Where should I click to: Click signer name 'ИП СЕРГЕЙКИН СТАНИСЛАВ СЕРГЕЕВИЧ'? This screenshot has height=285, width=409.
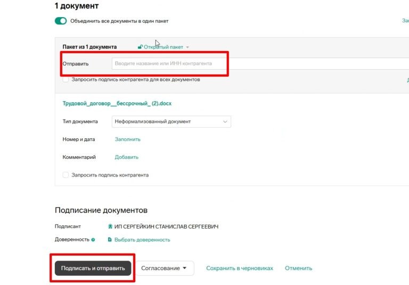click(166, 227)
